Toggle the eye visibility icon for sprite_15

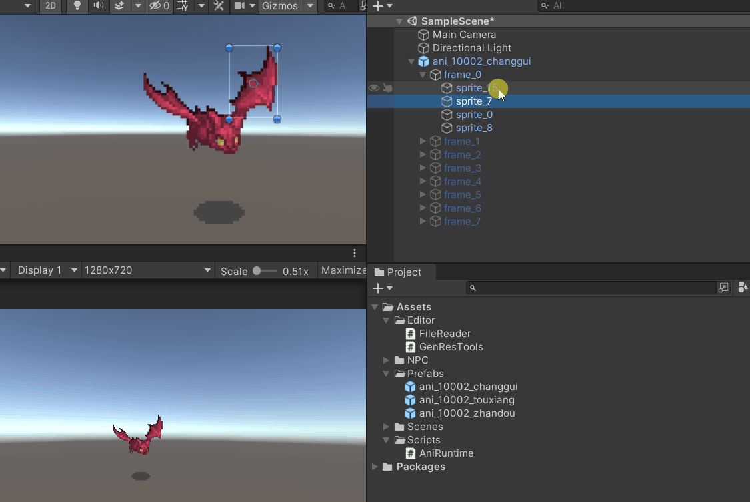[374, 88]
